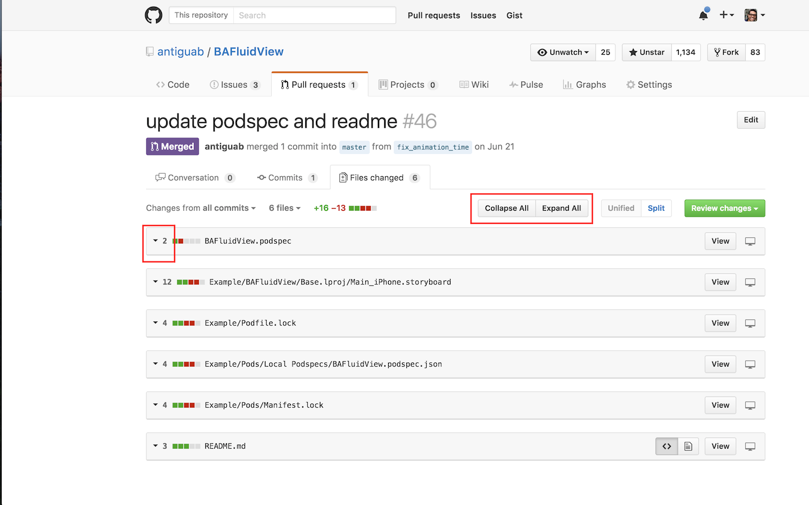Click desktop icon for Main_iPhone.storyboard

[x=750, y=282]
